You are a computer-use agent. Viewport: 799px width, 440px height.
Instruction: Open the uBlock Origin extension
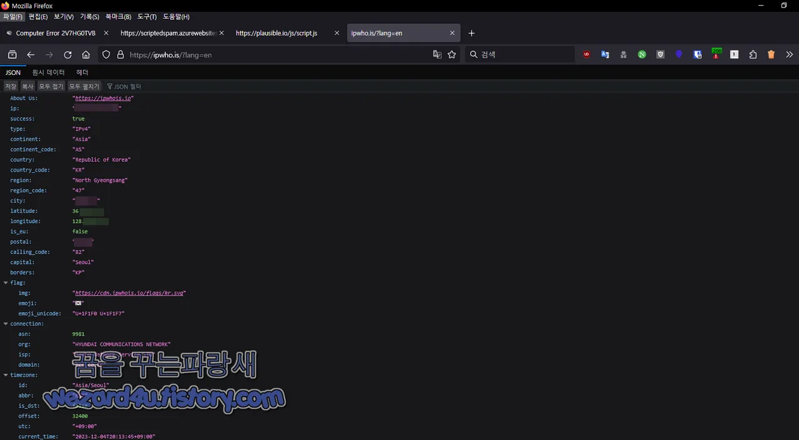click(x=587, y=55)
